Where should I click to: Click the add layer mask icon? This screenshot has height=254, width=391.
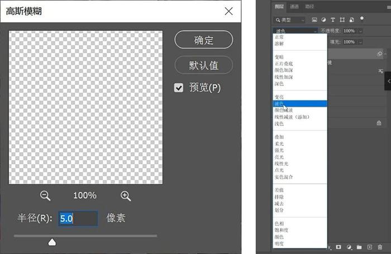[x=338, y=247]
